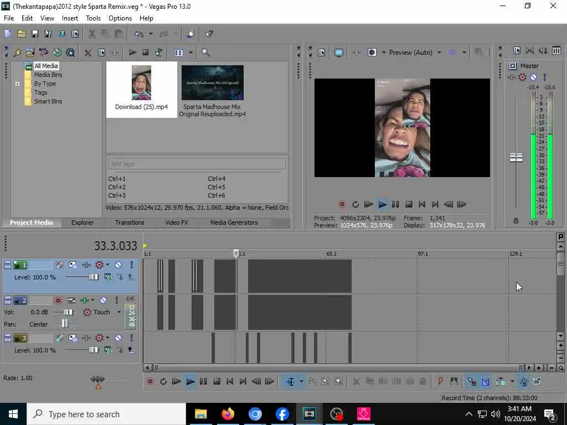This screenshot has height=425, width=567.
Task: Open the Tools menu
Action: pyautogui.click(x=93, y=18)
